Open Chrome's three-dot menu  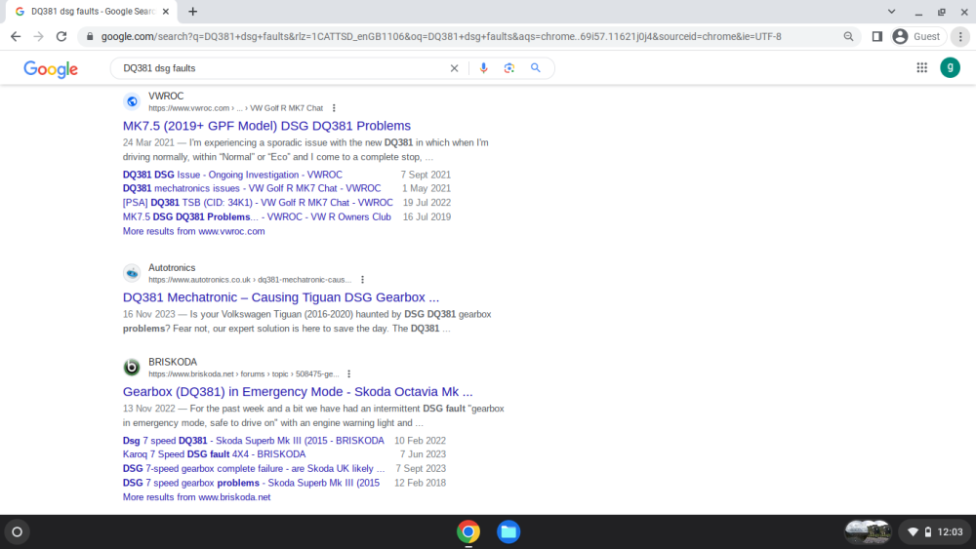coord(960,37)
